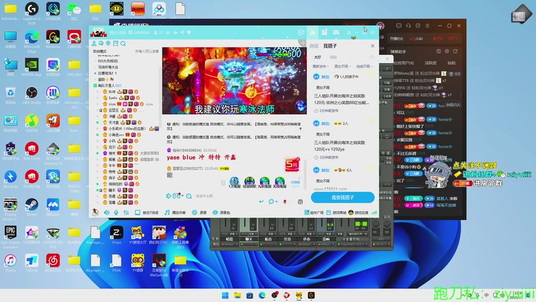Click the gamepad icon in YY top-right tabs
Image resolution: width=536 pixels, height=302 pixels.
pyautogui.click(x=336, y=32)
